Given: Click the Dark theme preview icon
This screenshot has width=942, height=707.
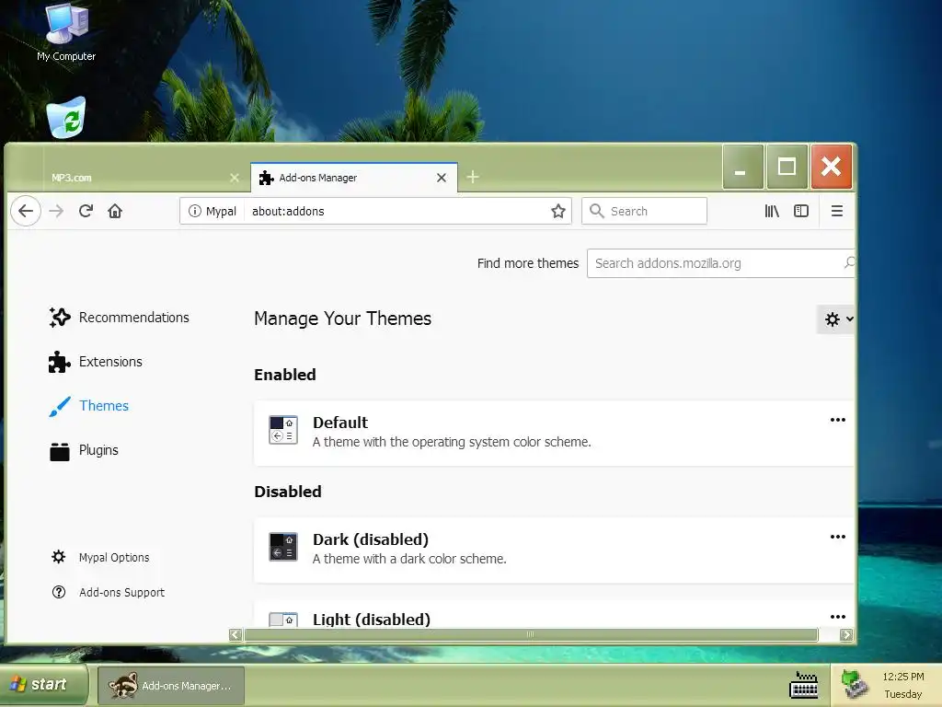Looking at the screenshot, I should coord(283,547).
